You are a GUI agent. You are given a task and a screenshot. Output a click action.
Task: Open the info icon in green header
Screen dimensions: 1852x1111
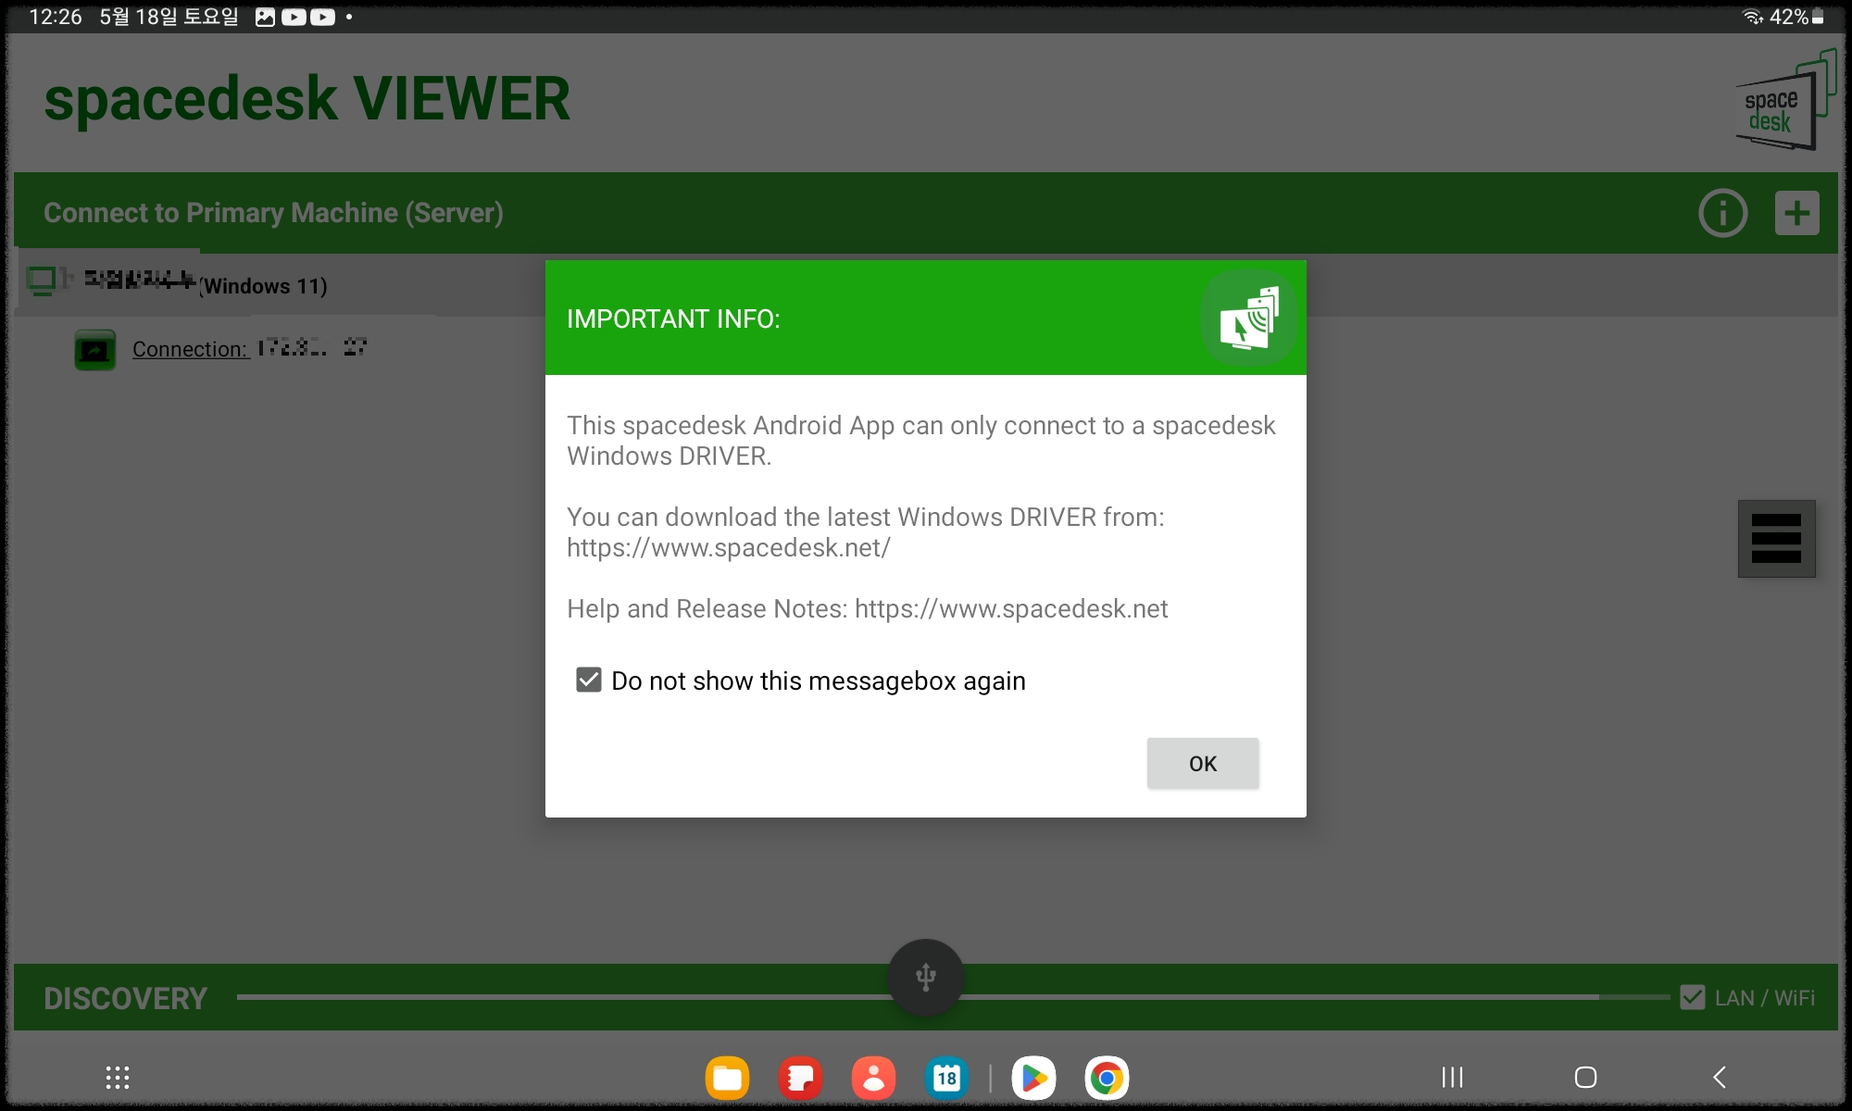click(1722, 213)
